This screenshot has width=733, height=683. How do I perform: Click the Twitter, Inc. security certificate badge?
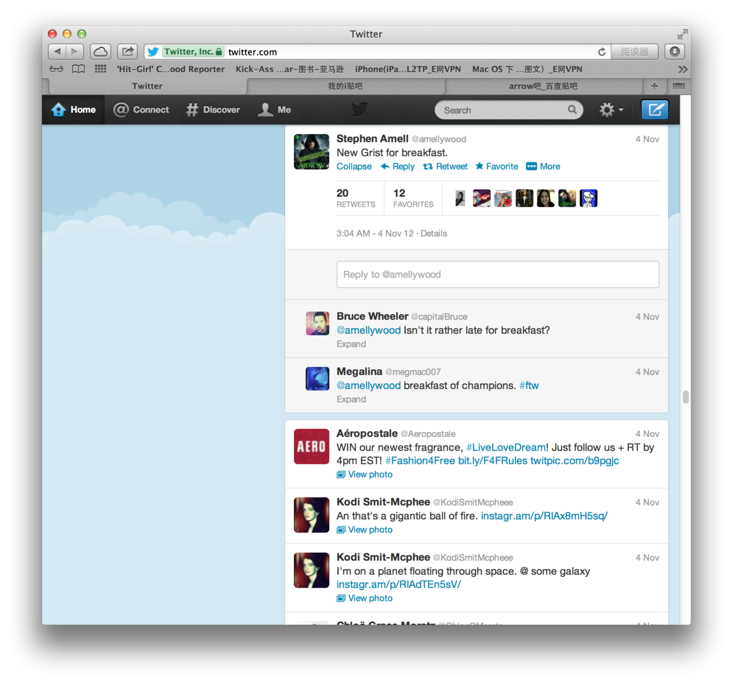[192, 52]
